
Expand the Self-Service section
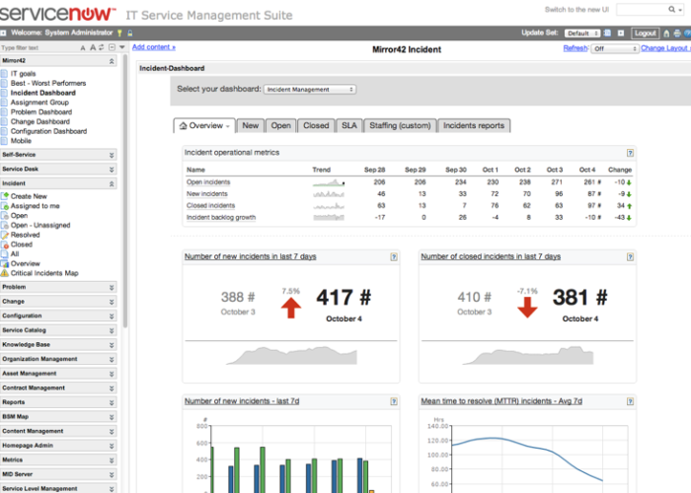point(112,155)
